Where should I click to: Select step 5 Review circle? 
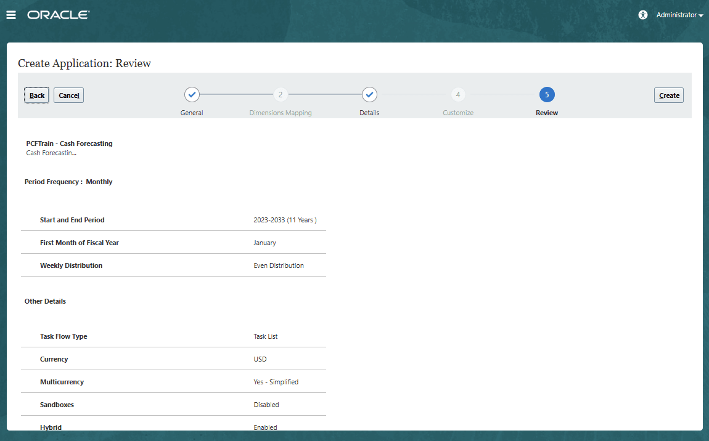click(547, 95)
